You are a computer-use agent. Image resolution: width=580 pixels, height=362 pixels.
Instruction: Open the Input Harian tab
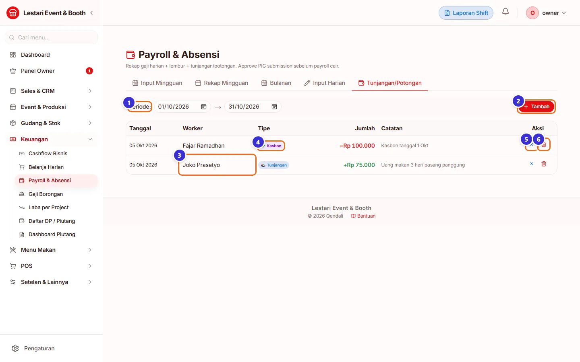325,83
